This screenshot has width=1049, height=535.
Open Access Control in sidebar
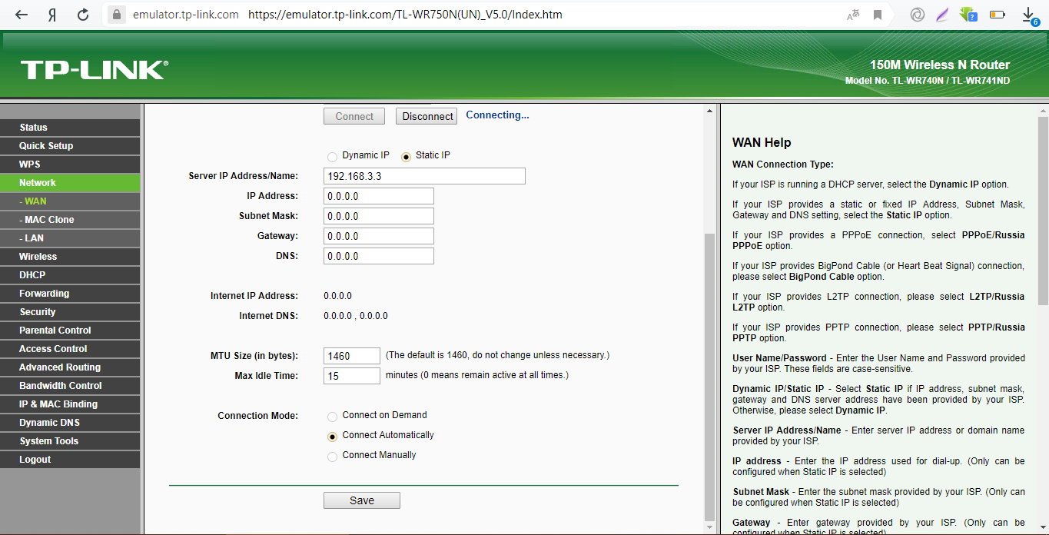70,349
